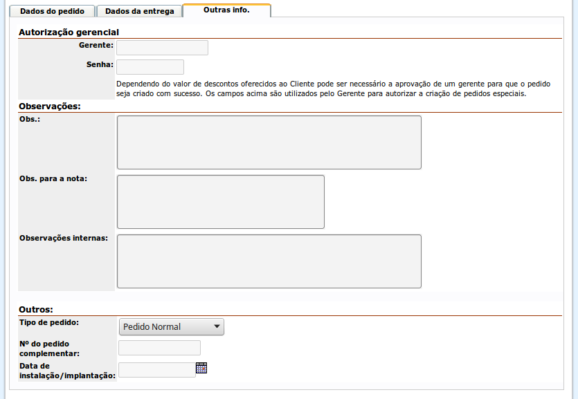Viewport: 578px width, 399px height.
Task: Focus the Obs. para a nota text area
Action: tap(220, 202)
